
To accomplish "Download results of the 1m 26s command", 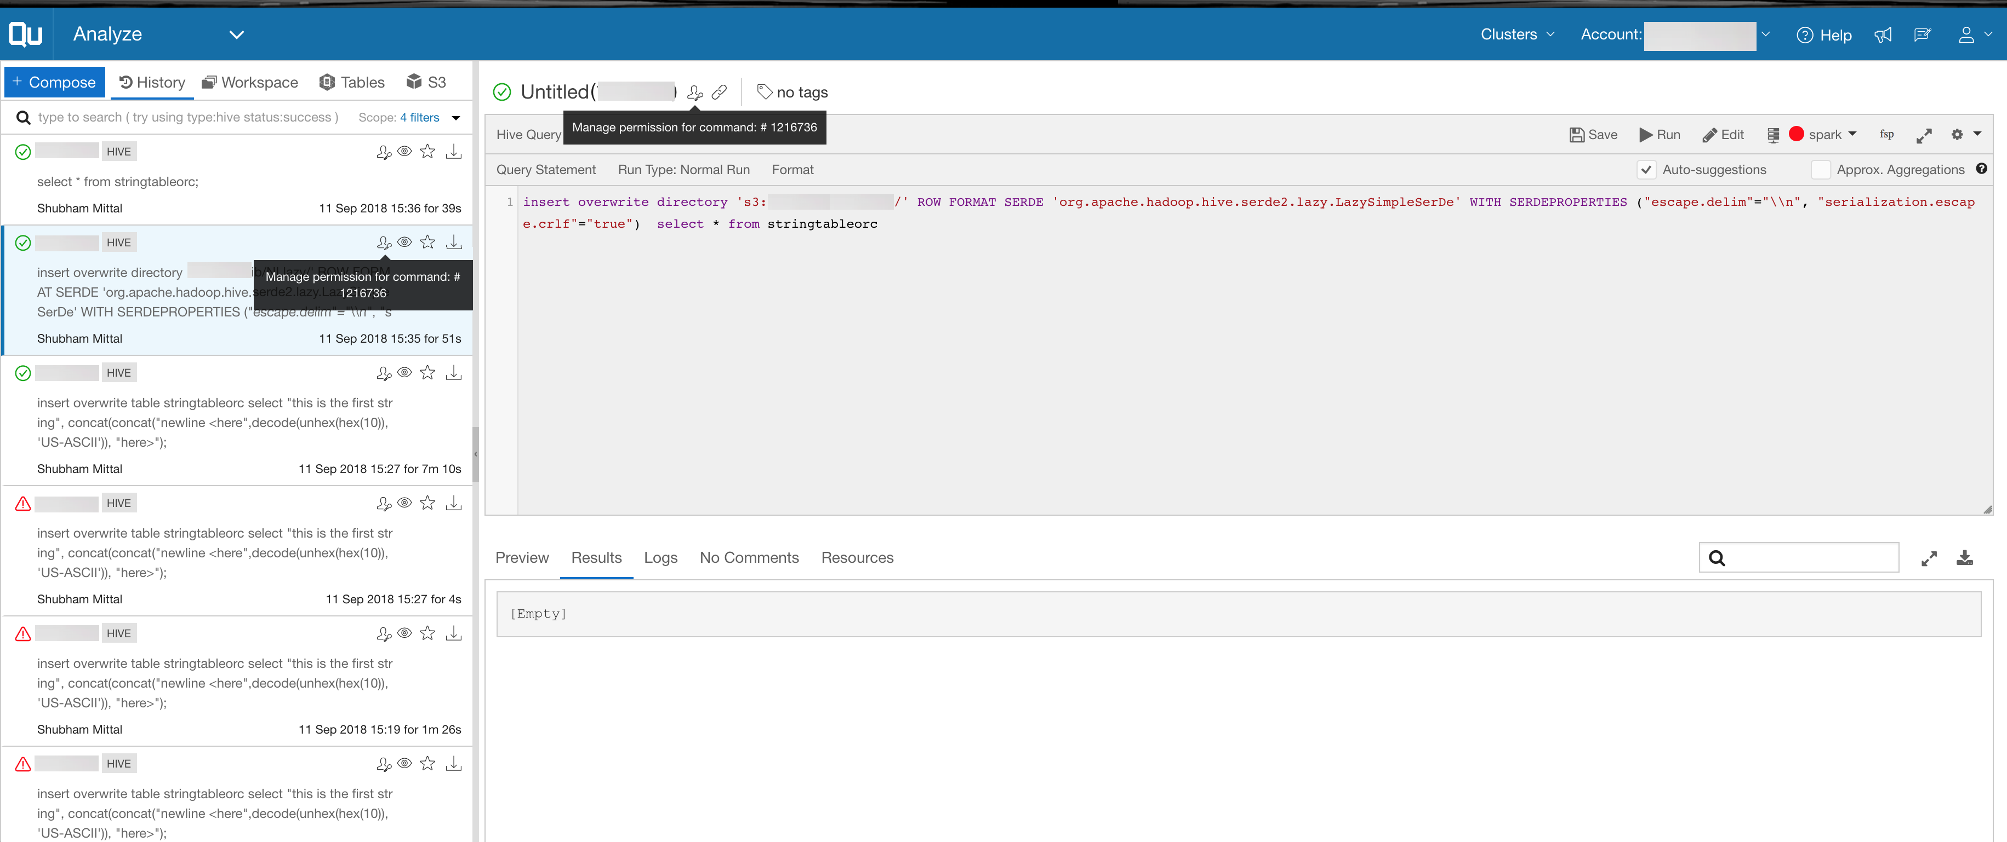I will 453,633.
